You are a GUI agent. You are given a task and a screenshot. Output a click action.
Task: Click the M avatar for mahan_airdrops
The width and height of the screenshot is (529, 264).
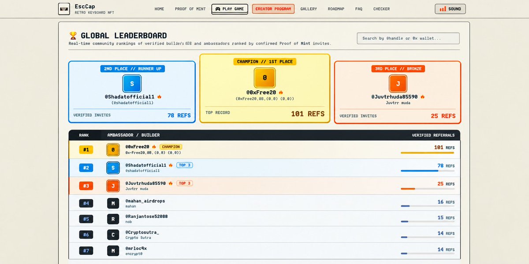point(113,203)
